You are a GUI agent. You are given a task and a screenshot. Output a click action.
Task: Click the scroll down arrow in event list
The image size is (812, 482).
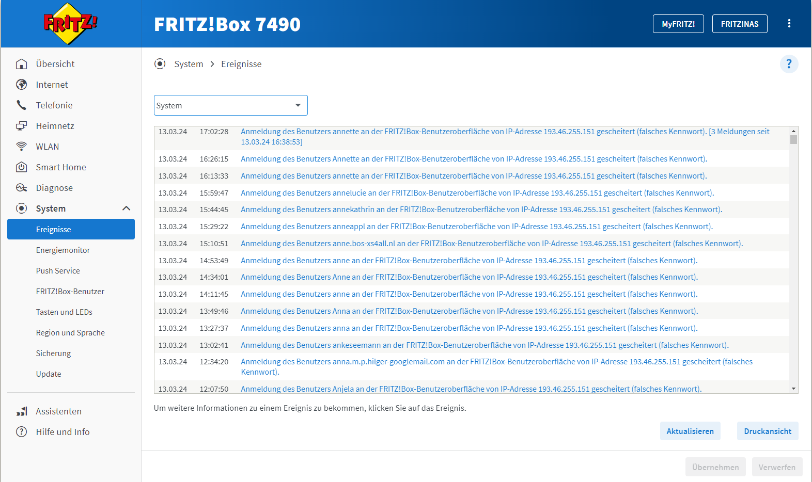pos(793,389)
